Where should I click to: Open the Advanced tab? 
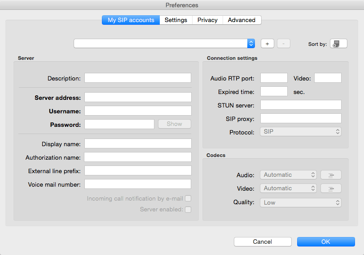241,20
